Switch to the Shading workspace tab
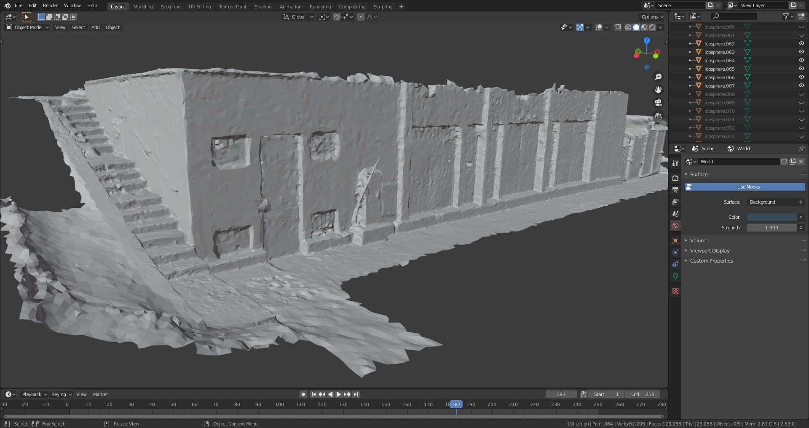 tap(263, 6)
